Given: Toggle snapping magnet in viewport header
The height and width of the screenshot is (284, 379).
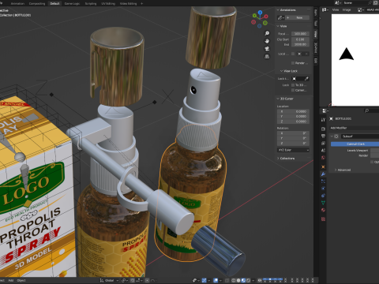Looking at the screenshot, I should [132, 280].
